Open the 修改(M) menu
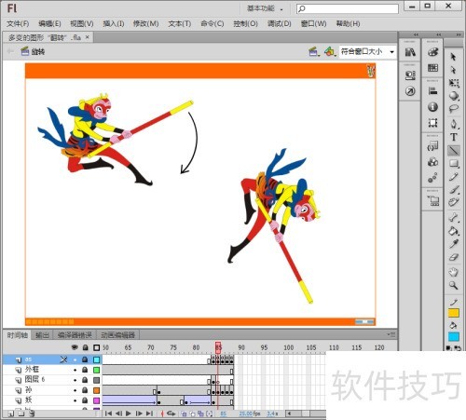 point(145,24)
